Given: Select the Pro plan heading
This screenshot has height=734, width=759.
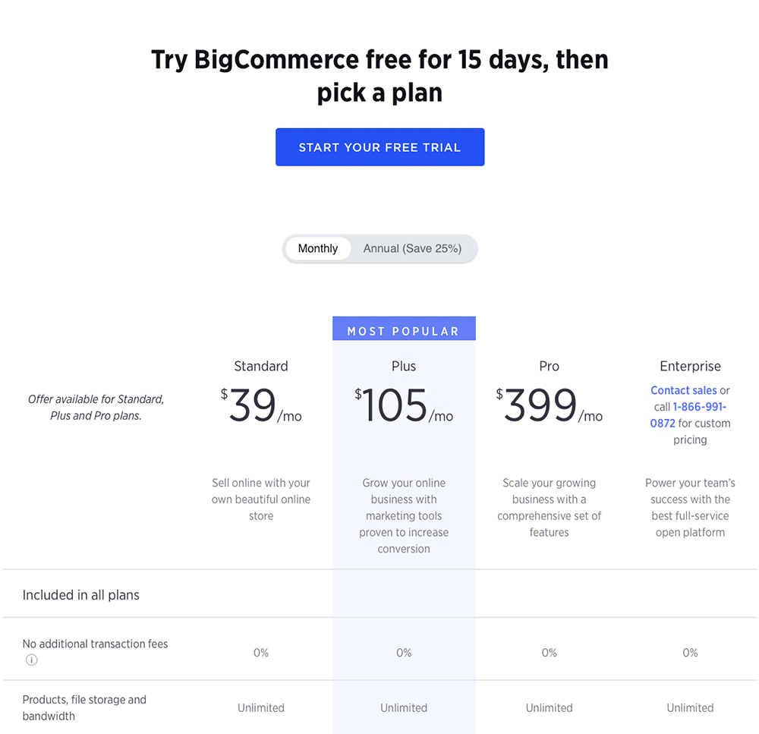Looking at the screenshot, I should pos(549,366).
